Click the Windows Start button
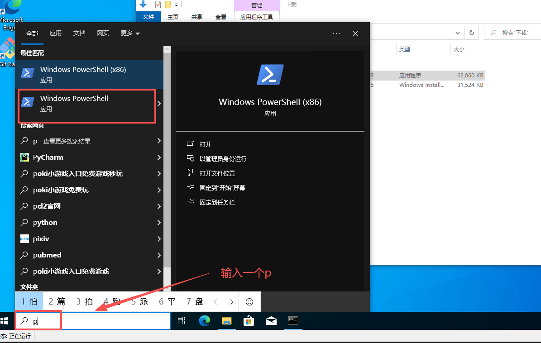This screenshot has height=343, width=541. 5,321
